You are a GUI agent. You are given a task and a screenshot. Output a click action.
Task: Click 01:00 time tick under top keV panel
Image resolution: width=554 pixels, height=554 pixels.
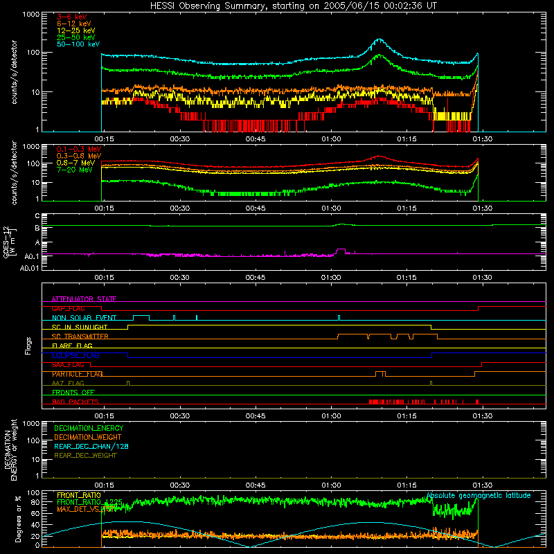[331, 139]
